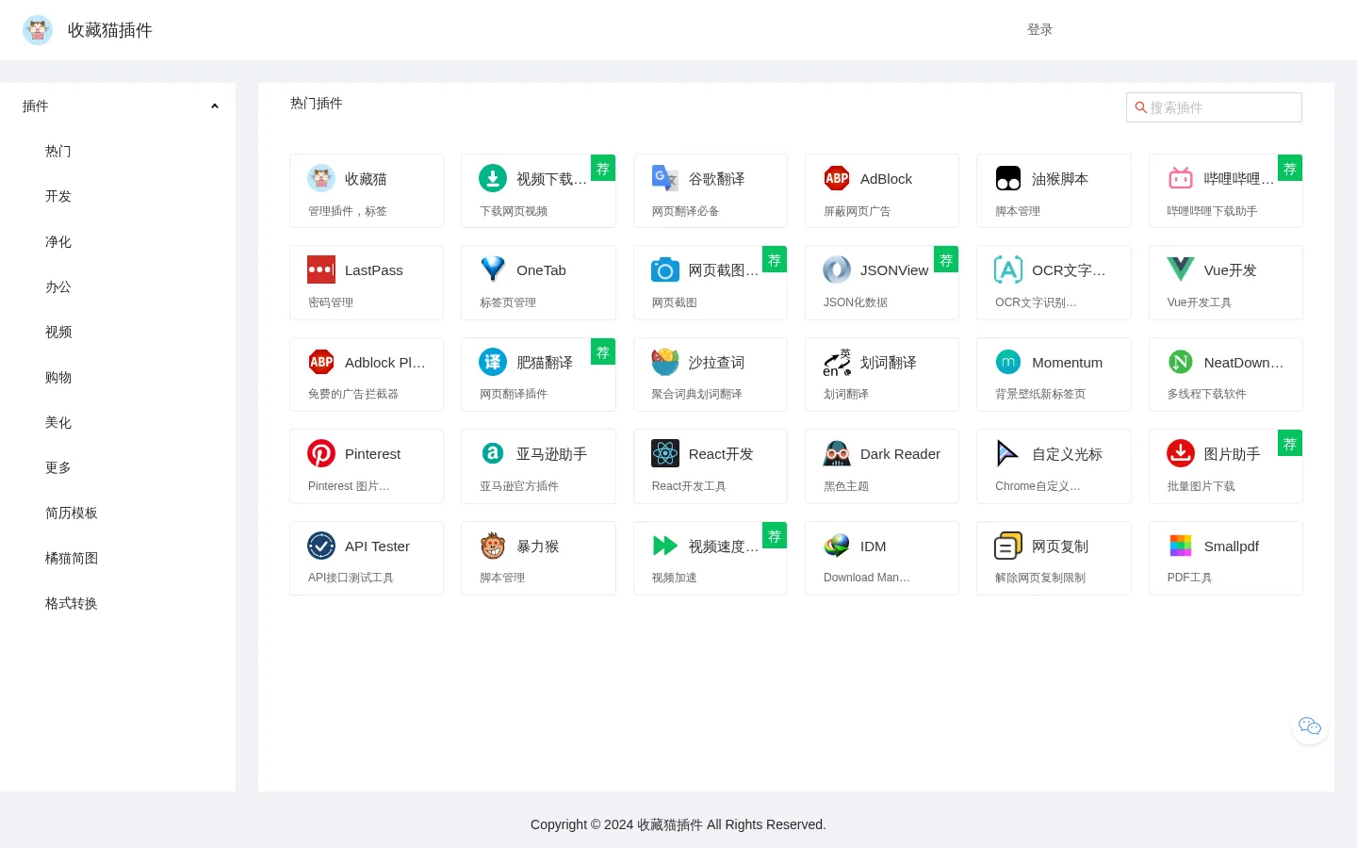Click the Vue开发 logo icon

(x=1181, y=269)
